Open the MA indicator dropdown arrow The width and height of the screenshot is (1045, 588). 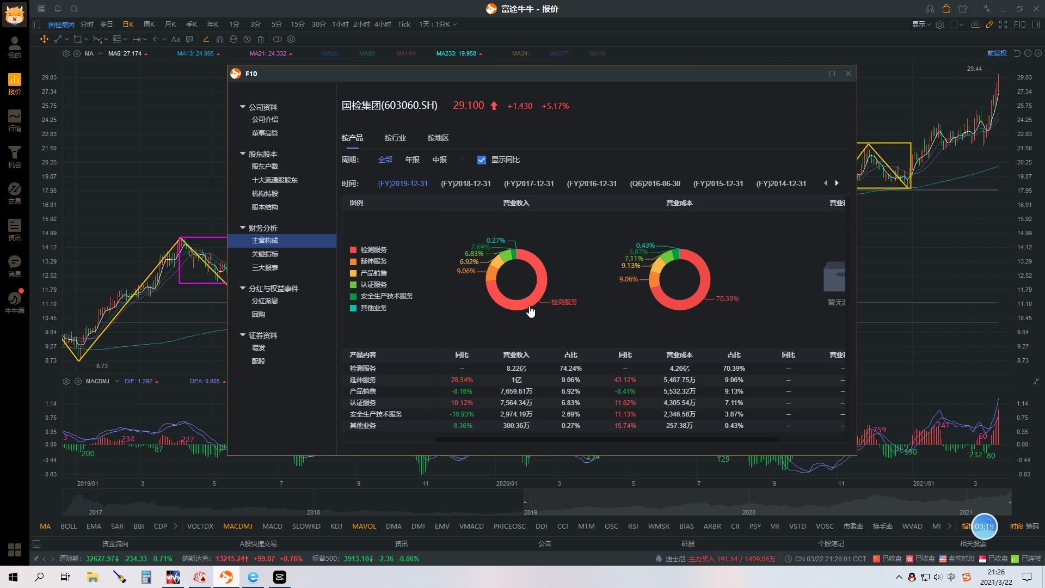[101, 53]
